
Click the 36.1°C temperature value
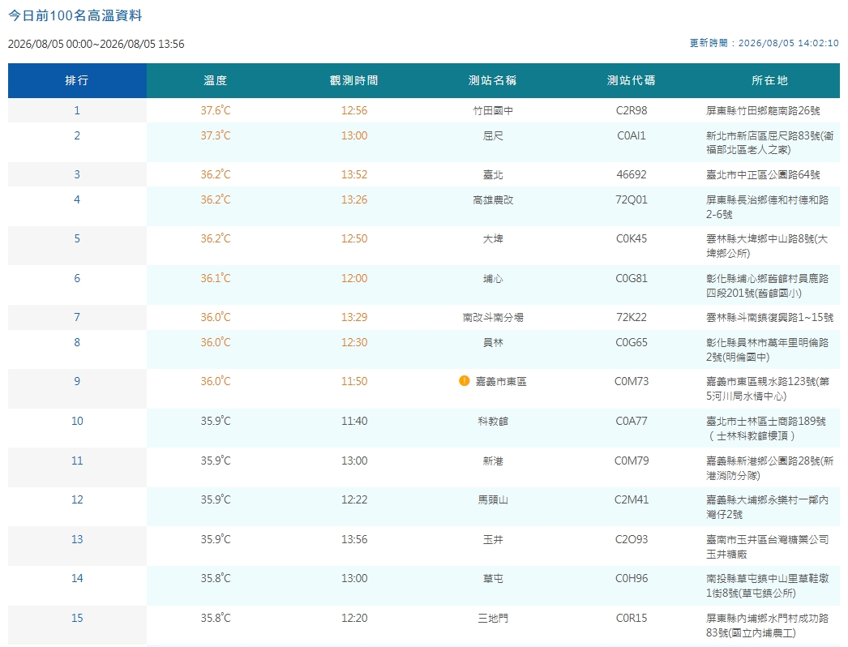216,279
